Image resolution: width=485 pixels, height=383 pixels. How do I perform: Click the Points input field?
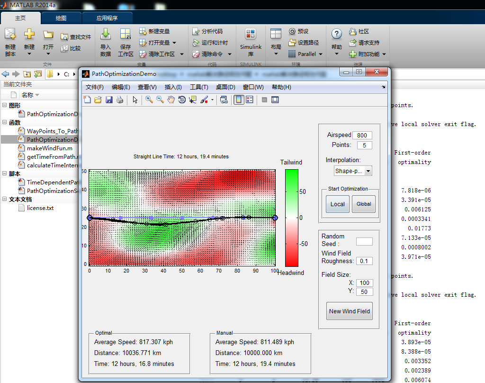coord(364,145)
